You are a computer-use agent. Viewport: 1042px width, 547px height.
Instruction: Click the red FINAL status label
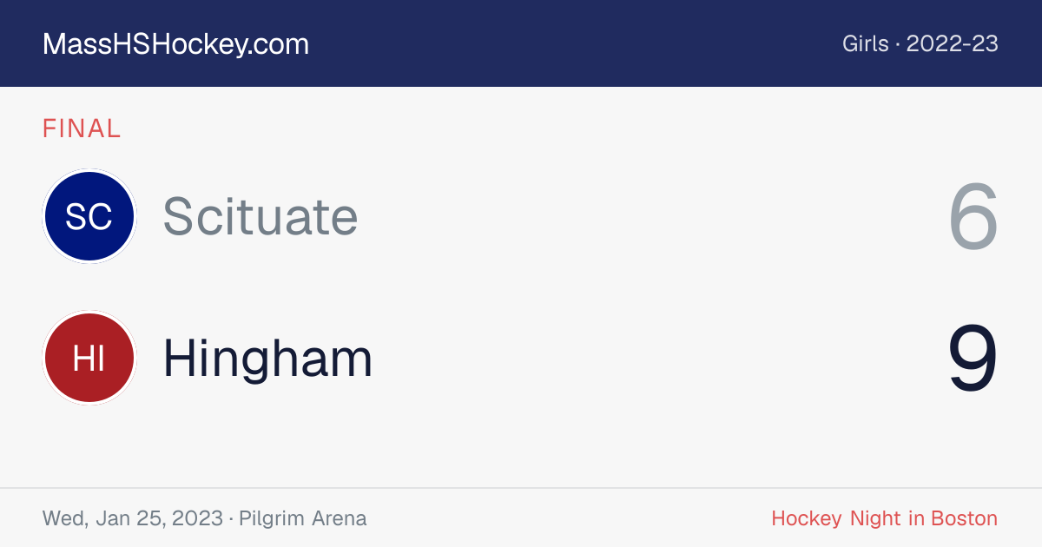(x=82, y=129)
